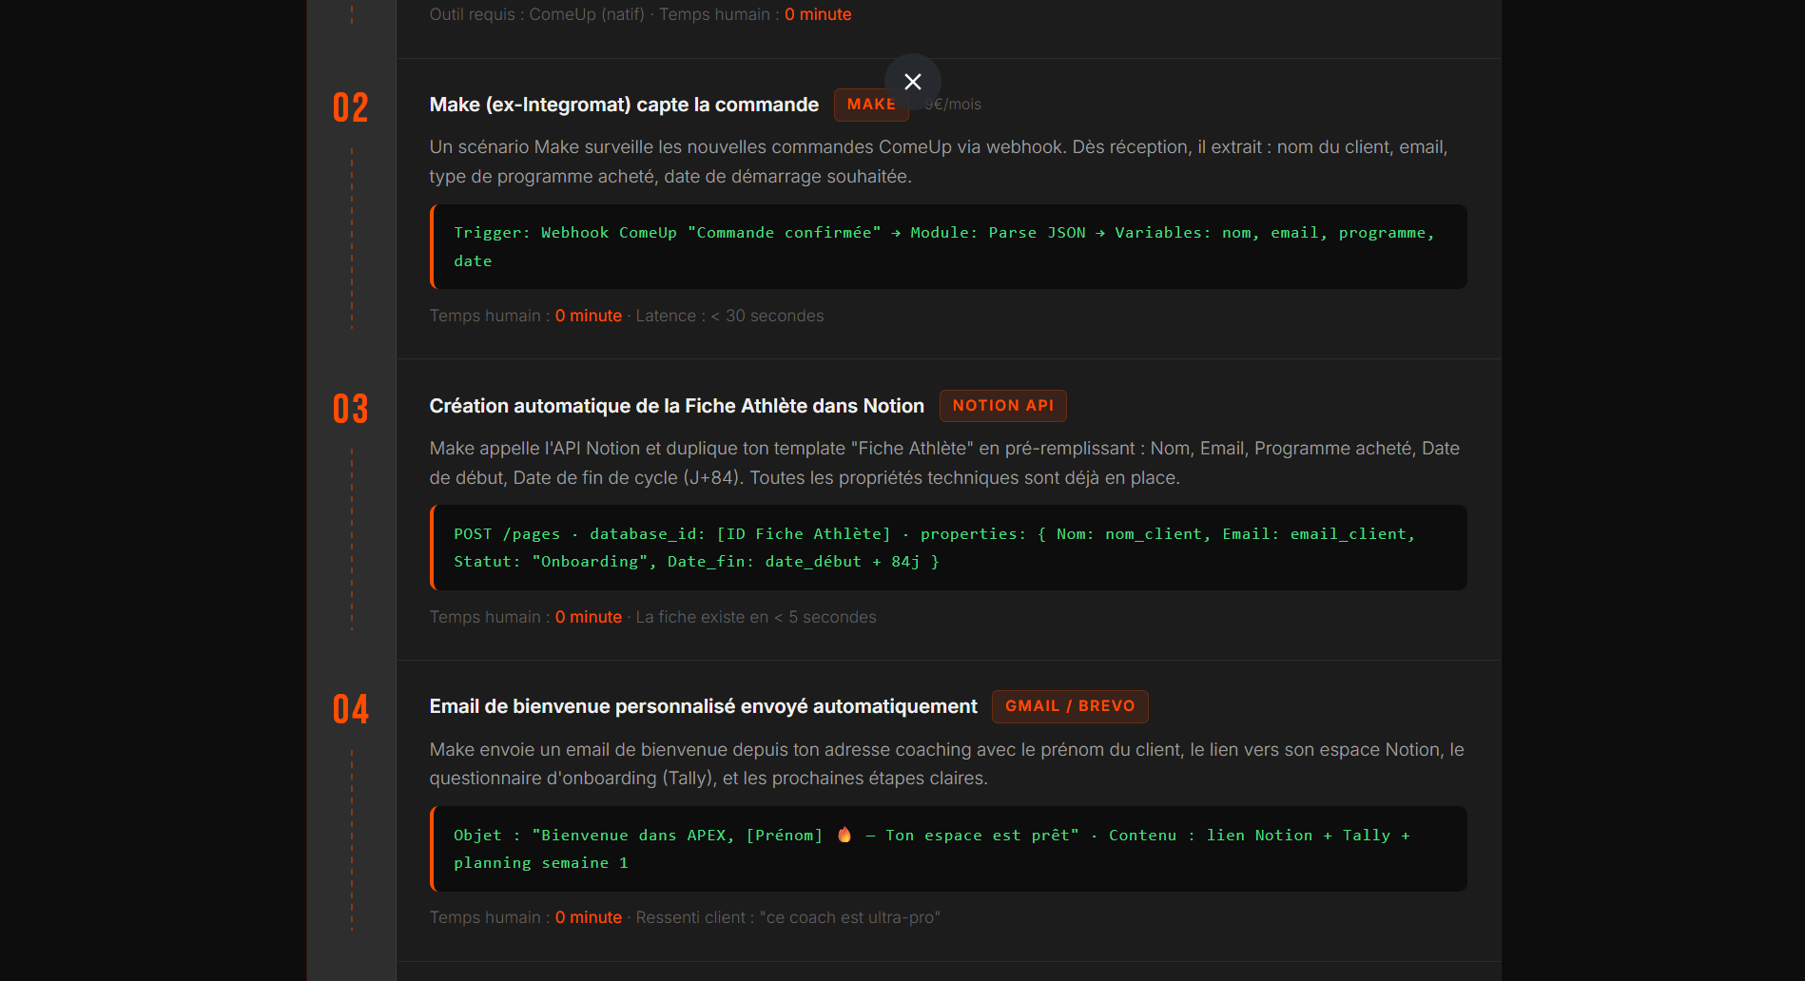Click the paragraph describing the Make webhook scenario
This screenshot has width=1805, height=981.
pos(938,162)
